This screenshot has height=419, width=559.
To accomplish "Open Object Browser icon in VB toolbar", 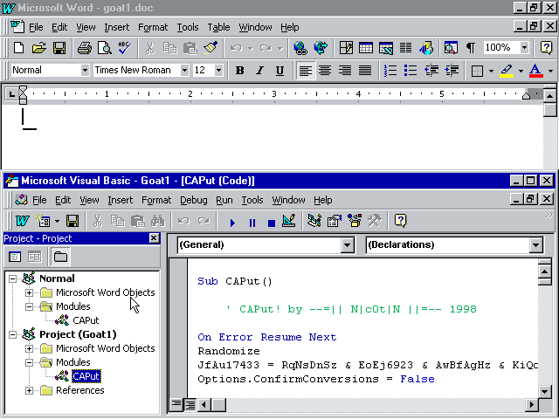I will (355, 221).
